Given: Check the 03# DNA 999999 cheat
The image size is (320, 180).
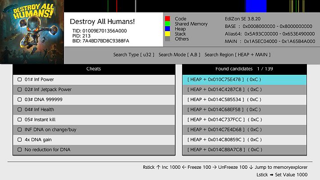Looking at the screenshot, I should [x=19, y=100].
